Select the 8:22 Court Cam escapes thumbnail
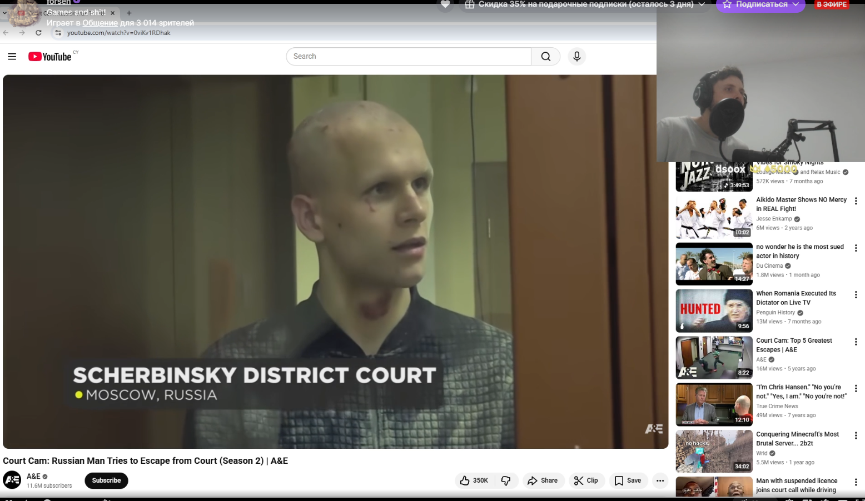The image size is (865, 501). (714, 358)
